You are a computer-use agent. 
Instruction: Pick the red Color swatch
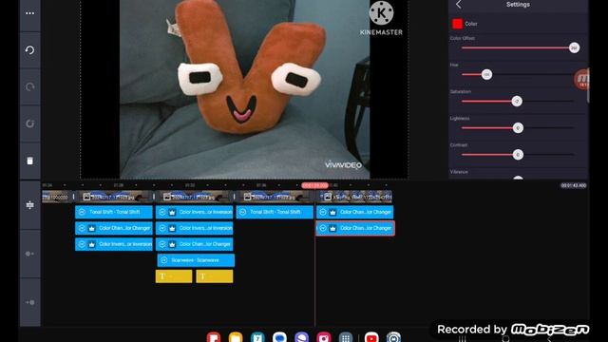[x=457, y=24]
